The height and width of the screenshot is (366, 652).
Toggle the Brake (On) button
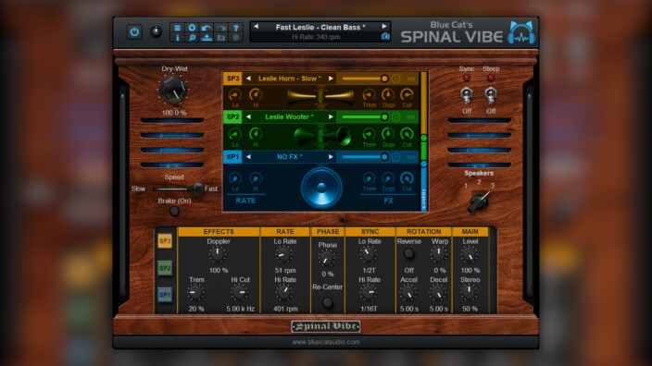[174, 211]
